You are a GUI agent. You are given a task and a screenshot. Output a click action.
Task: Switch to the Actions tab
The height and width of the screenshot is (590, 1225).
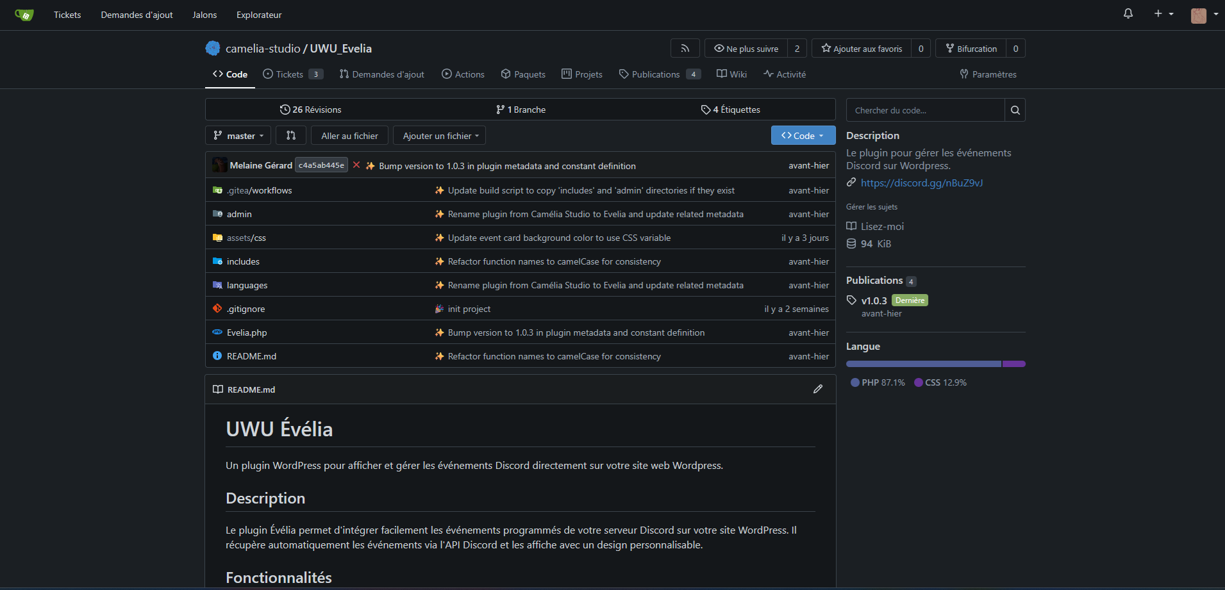[463, 74]
